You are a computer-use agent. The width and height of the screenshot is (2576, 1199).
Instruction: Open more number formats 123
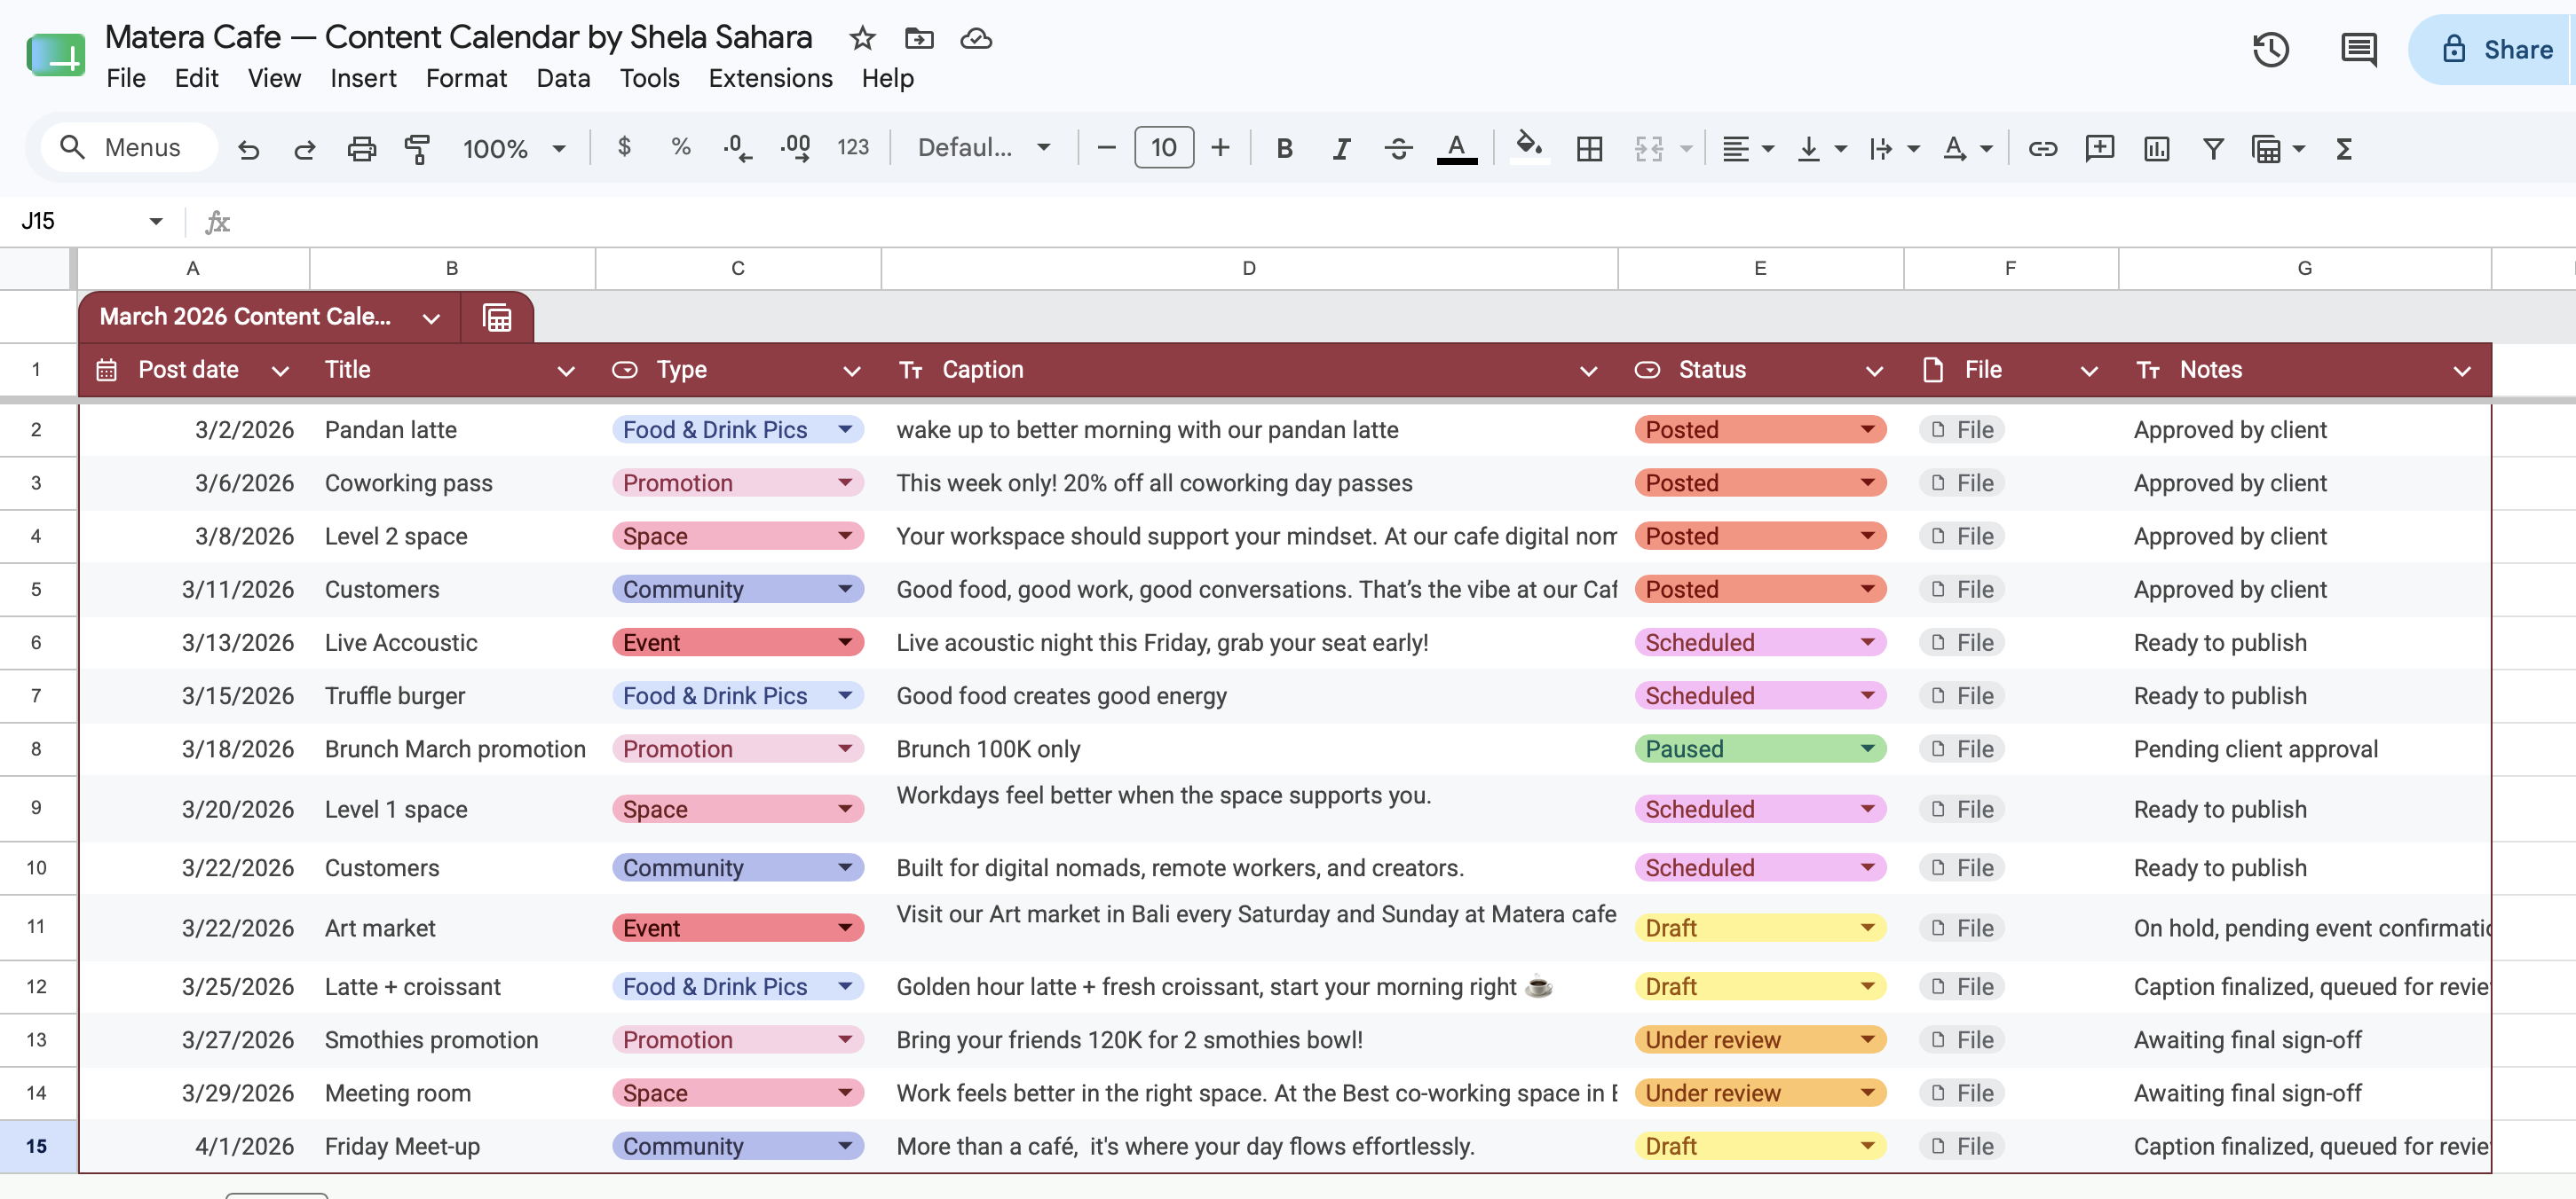point(852,148)
